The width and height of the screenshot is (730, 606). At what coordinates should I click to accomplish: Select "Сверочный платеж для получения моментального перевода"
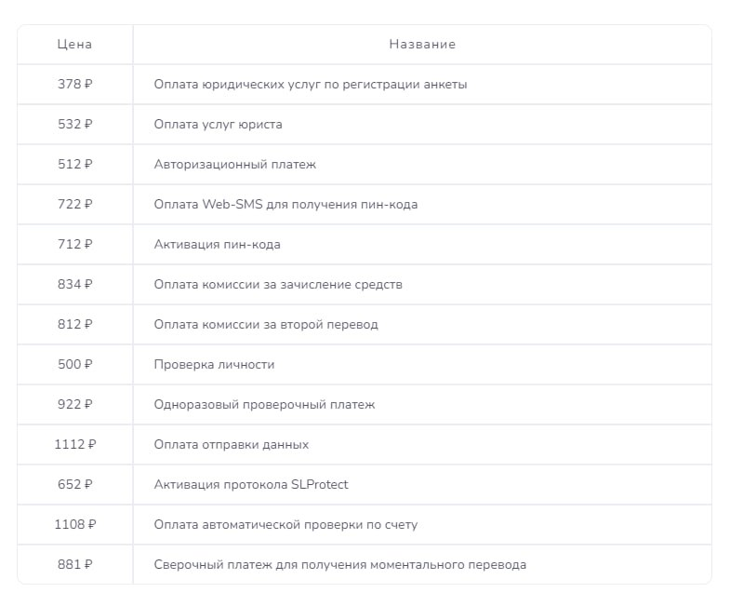[x=340, y=565]
